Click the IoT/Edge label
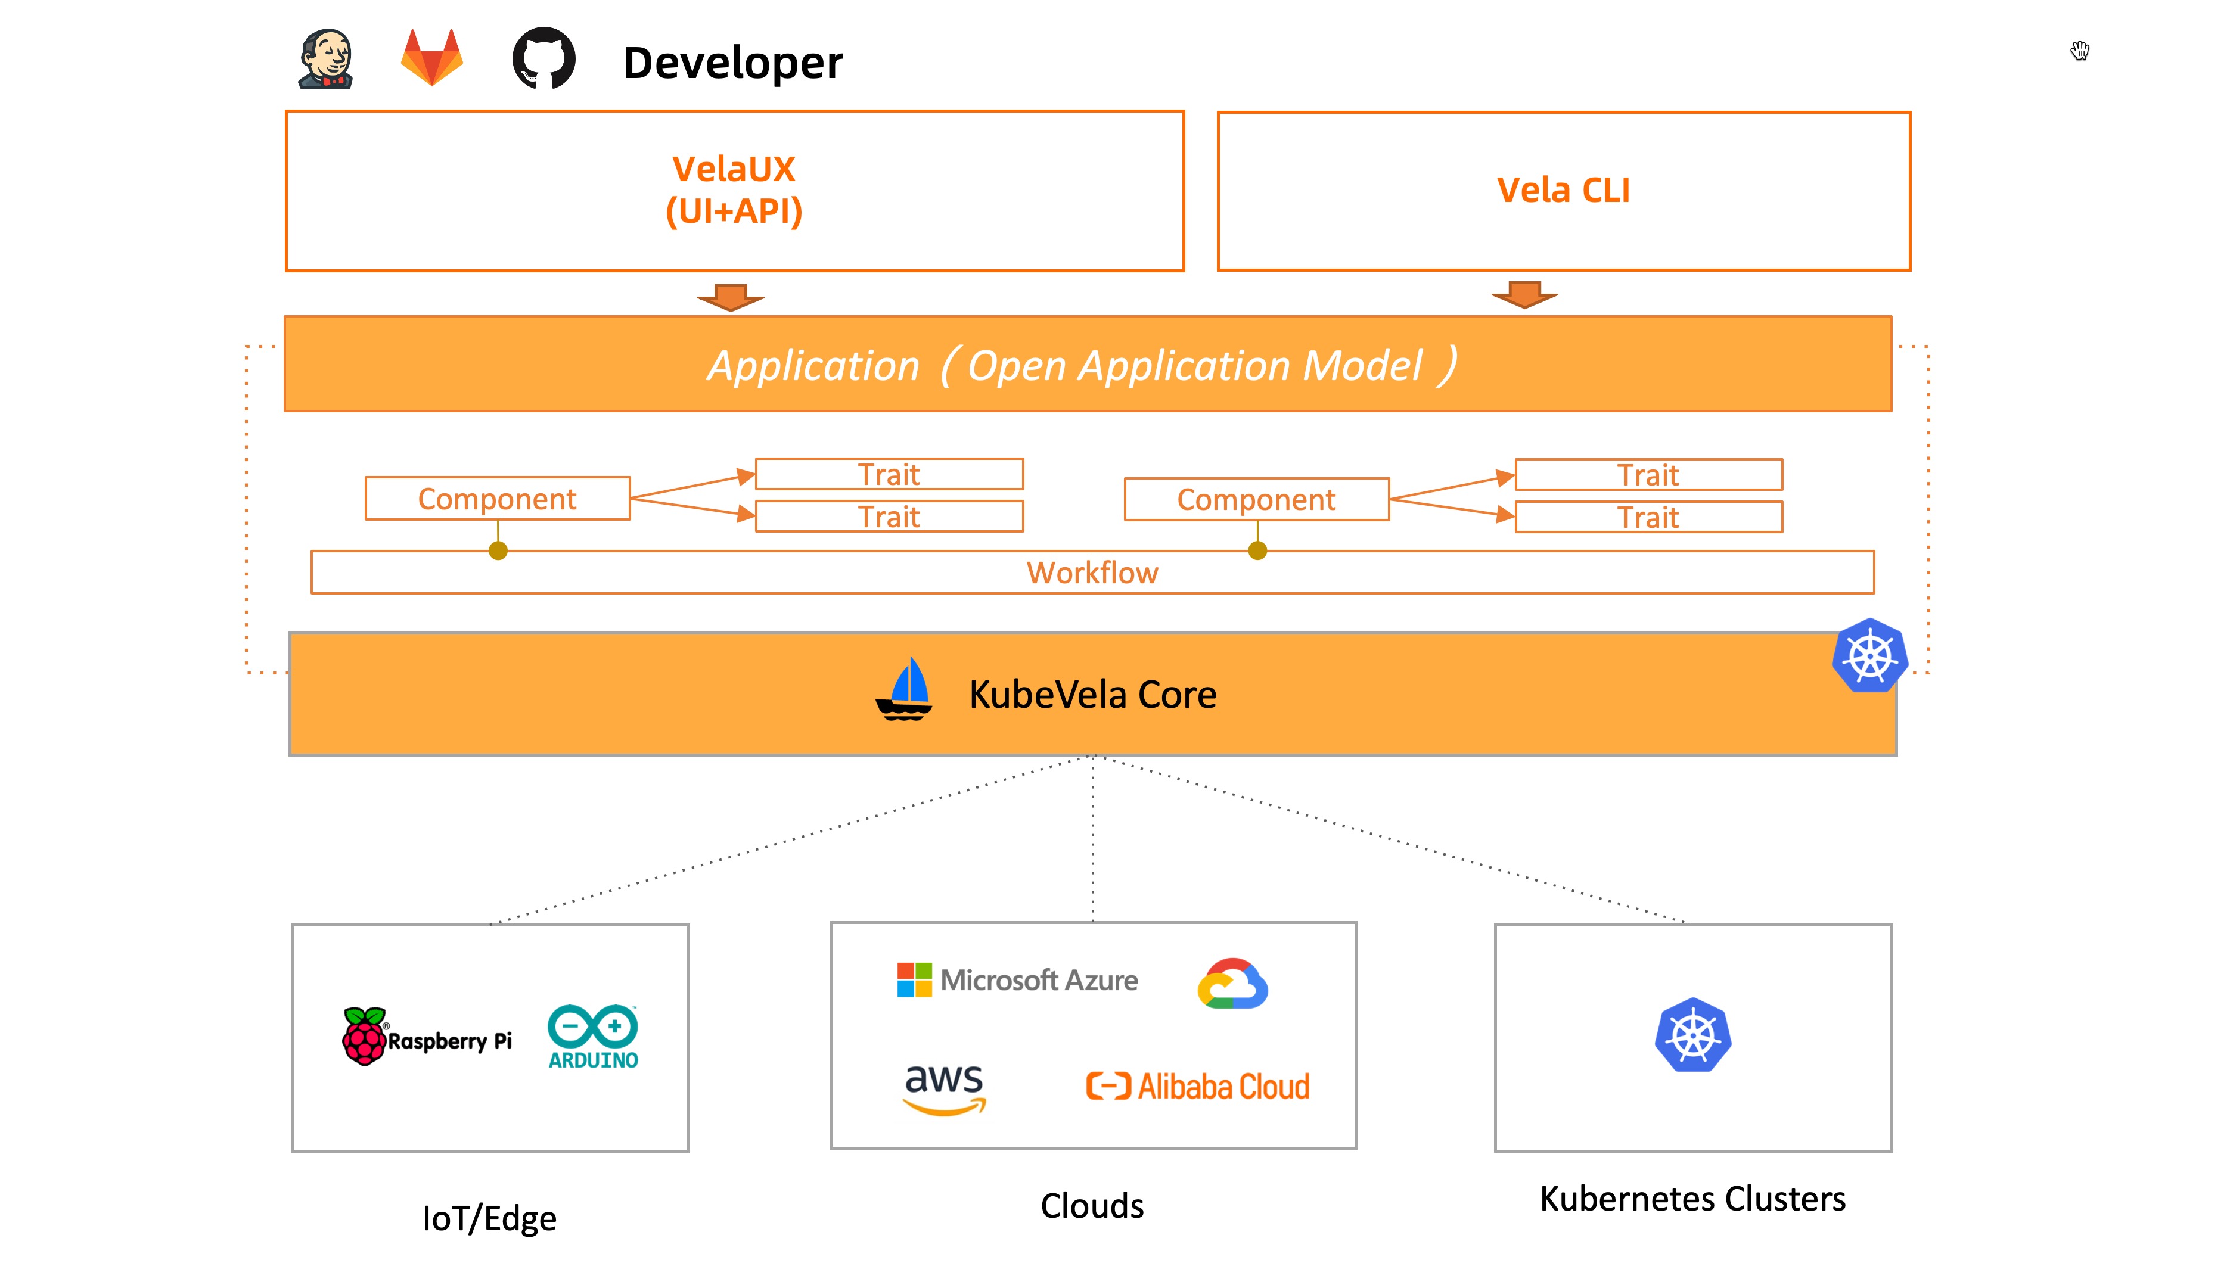This screenshot has height=1263, width=2230. click(x=489, y=1219)
